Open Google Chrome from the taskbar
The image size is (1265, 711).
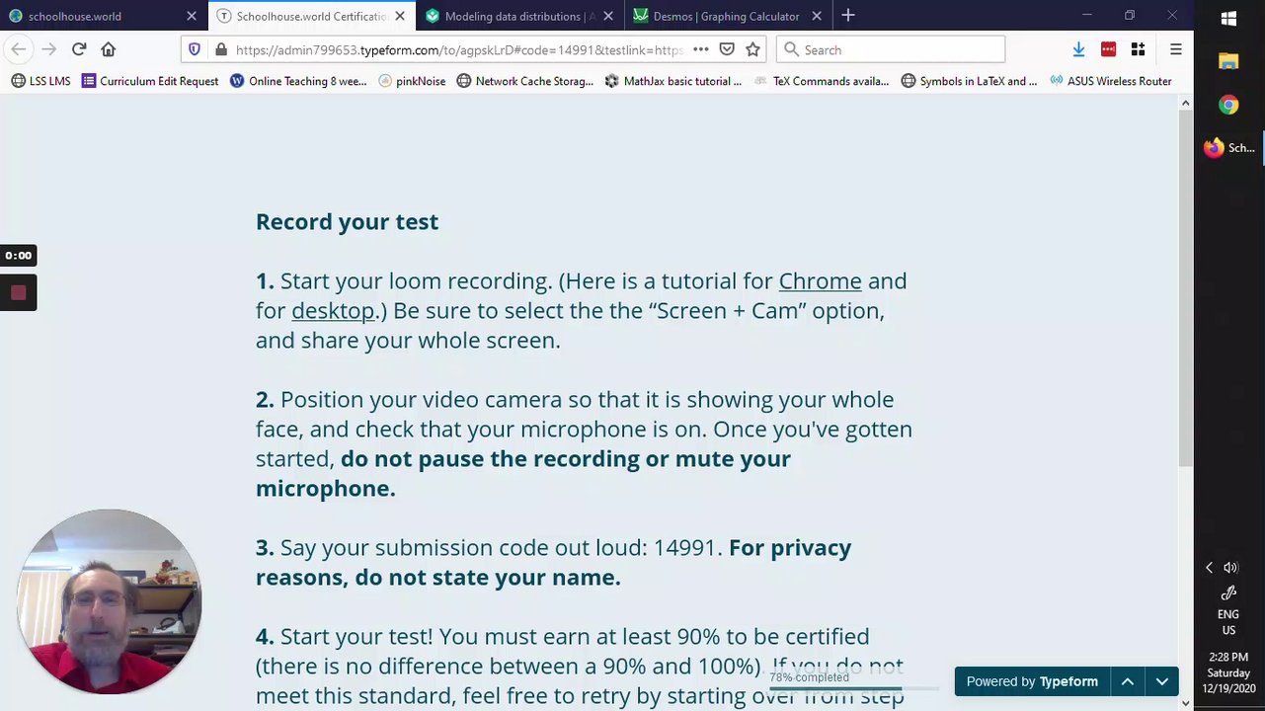(1228, 105)
